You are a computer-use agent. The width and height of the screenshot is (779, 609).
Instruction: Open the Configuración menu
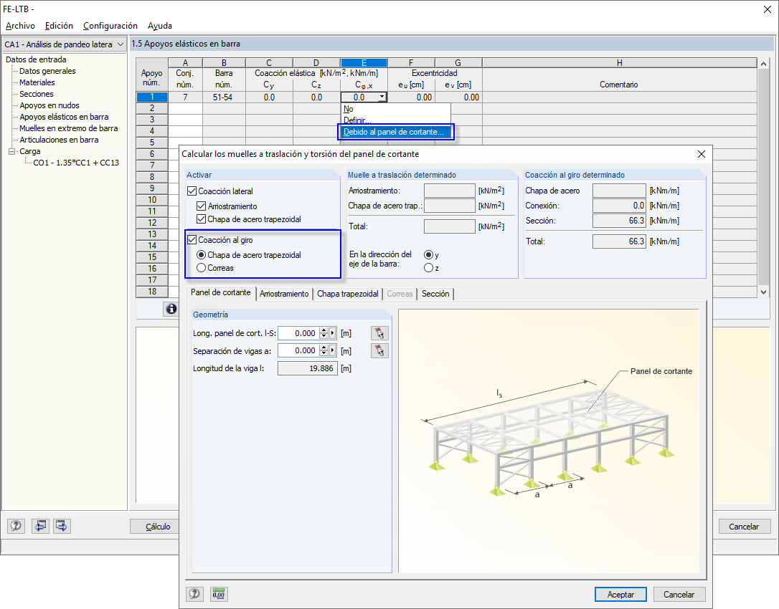(x=110, y=26)
